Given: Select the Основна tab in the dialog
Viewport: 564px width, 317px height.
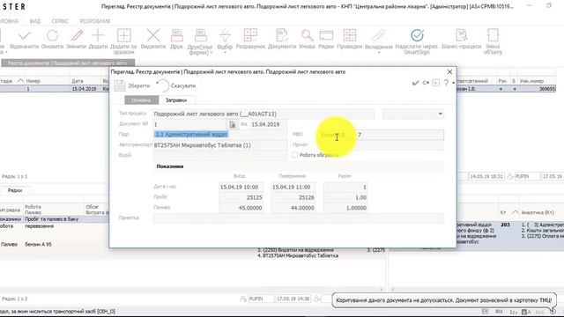Looking at the screenshot, I should click(141, 100).
